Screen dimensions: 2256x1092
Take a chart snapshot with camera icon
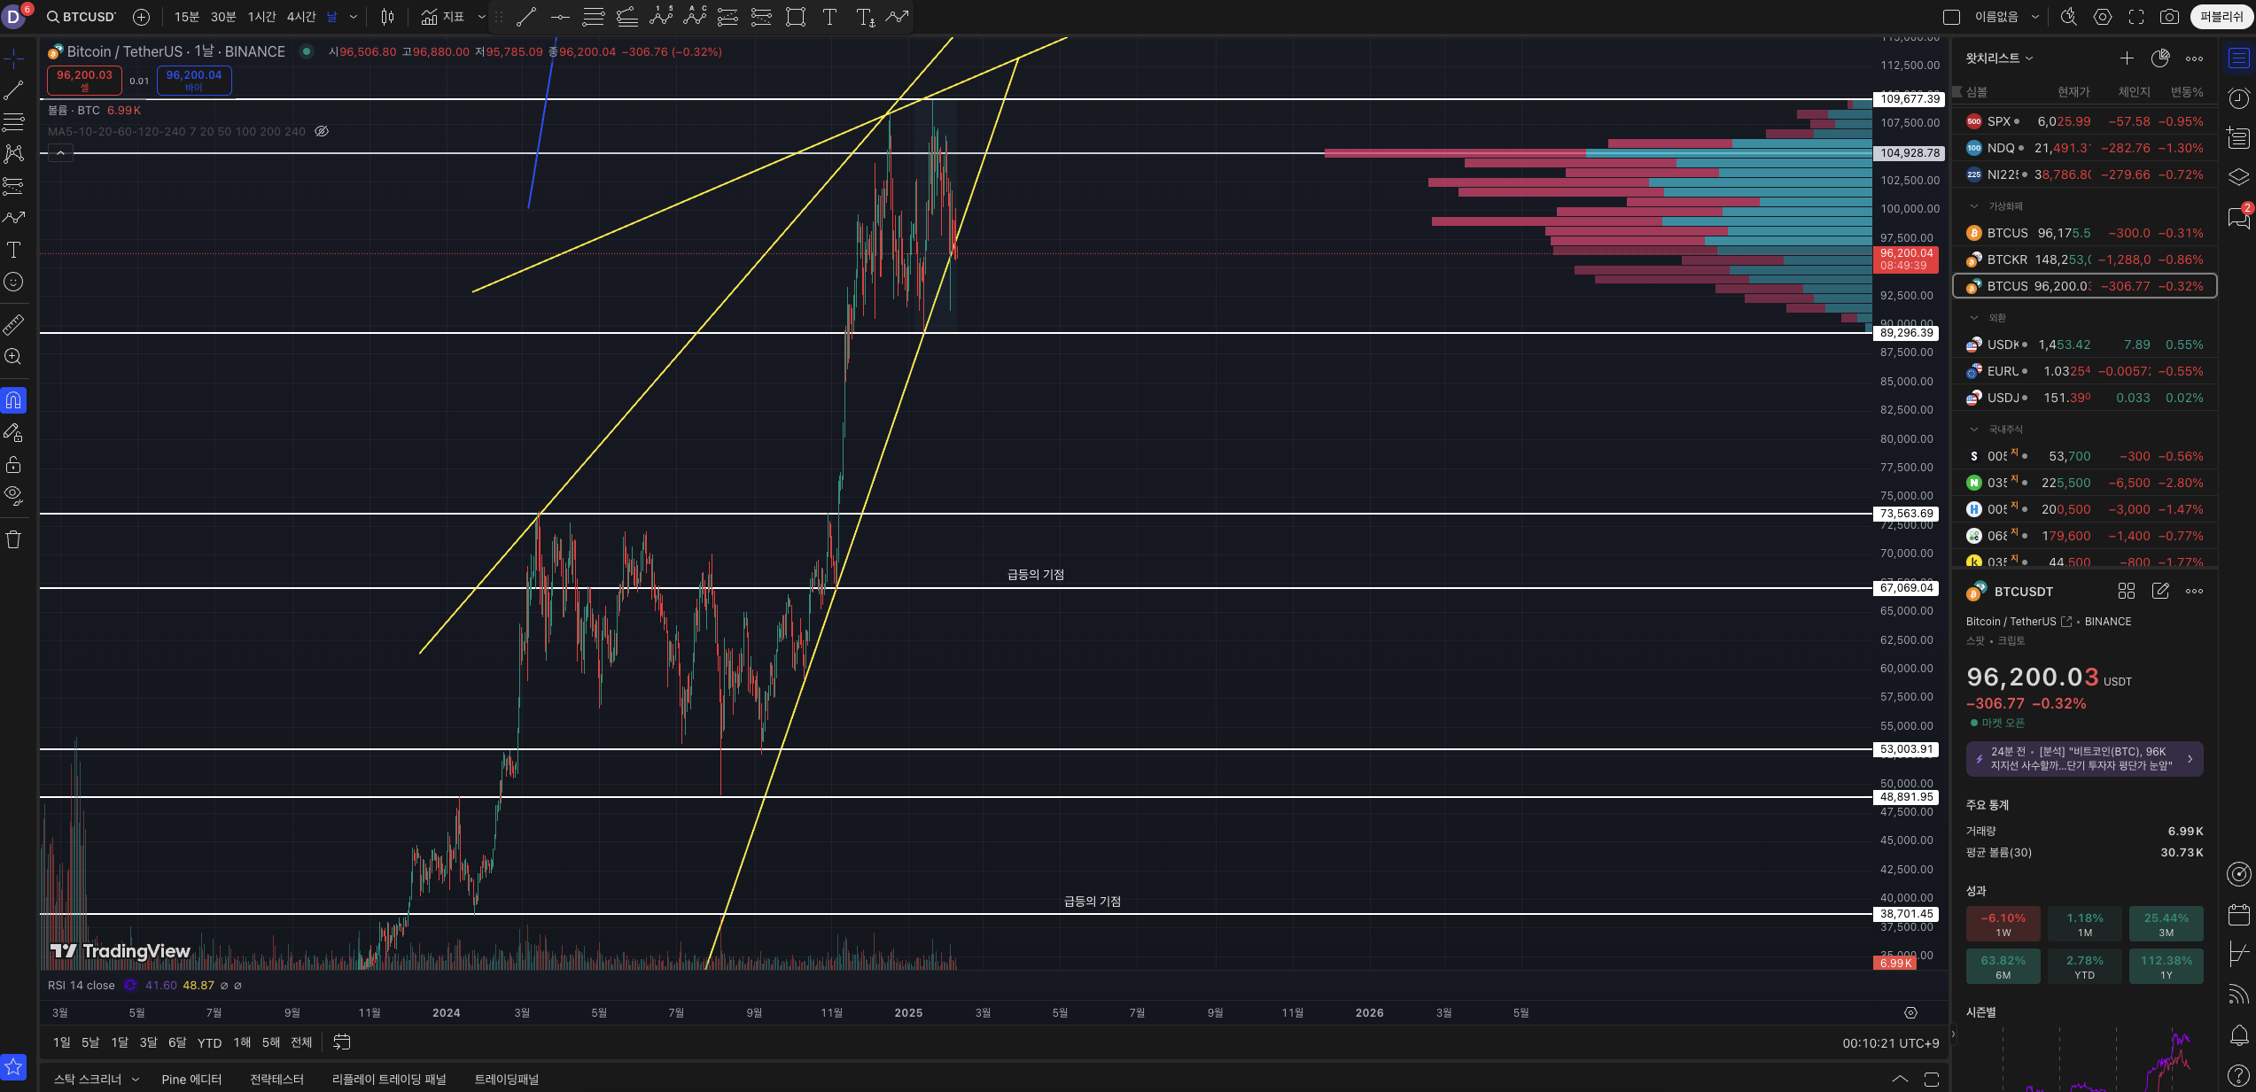tap(2169, 17)
